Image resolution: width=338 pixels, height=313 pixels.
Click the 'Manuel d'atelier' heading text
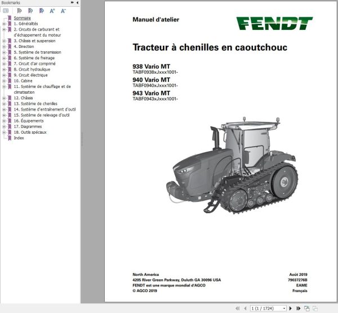[155, 20]
